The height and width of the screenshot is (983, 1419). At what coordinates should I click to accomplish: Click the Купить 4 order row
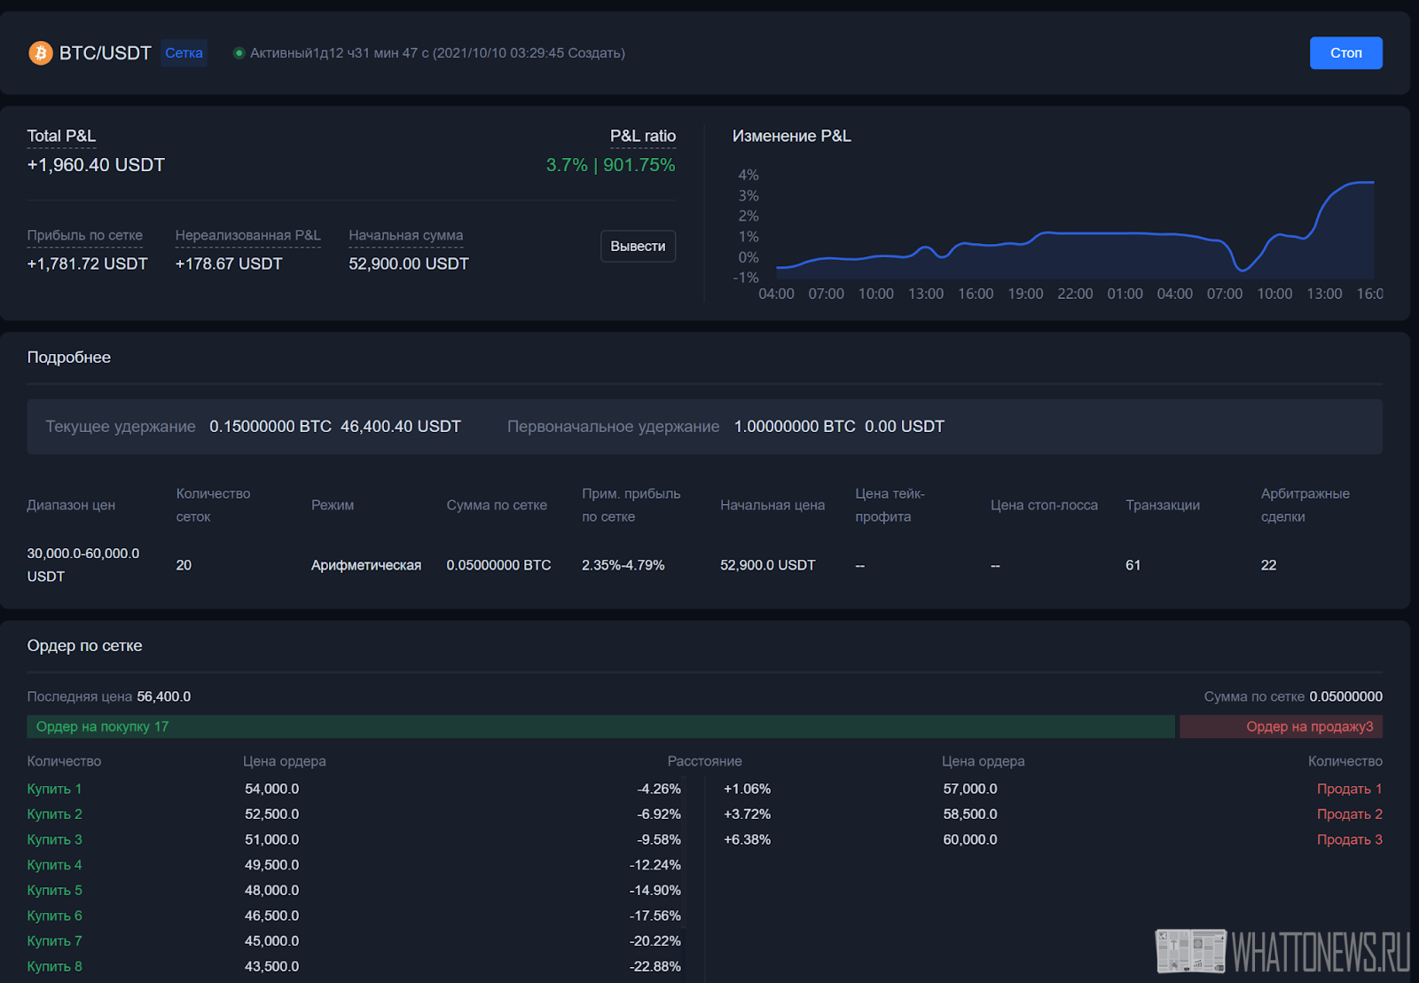point(354,865)
